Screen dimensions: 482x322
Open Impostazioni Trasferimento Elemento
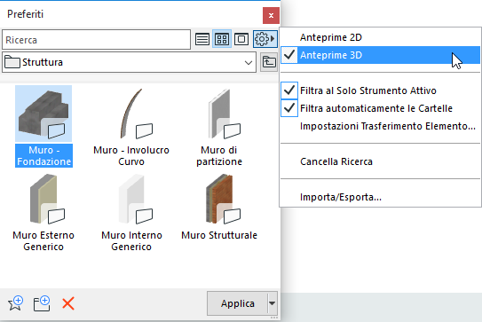380,126
